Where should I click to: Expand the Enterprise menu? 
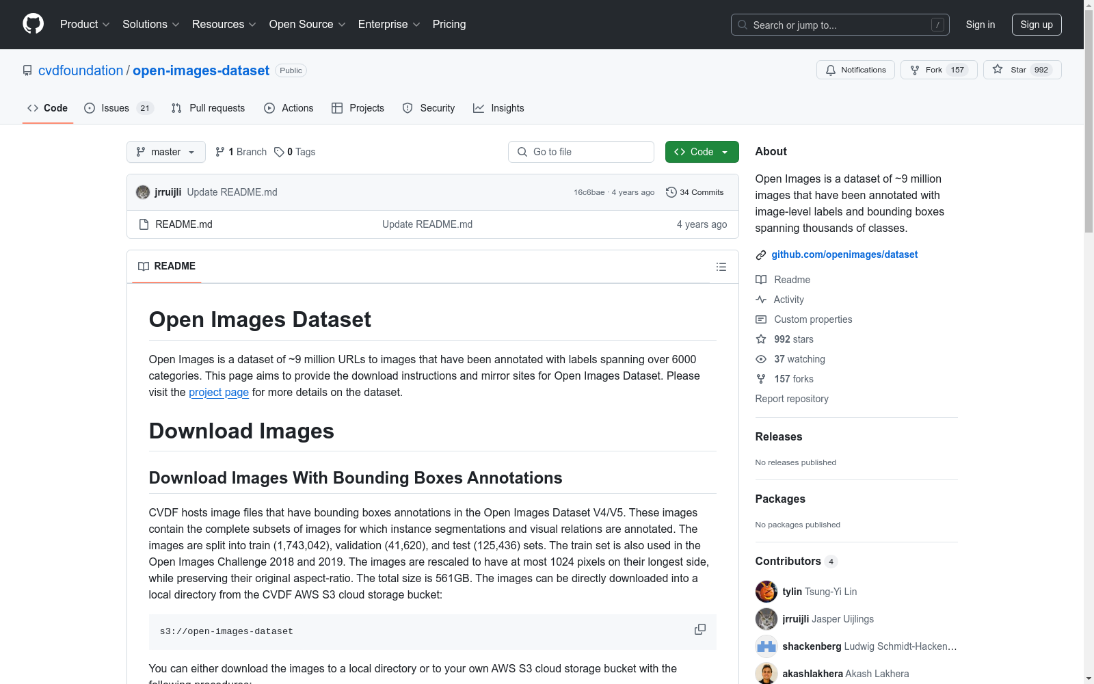tap(389, 25)
